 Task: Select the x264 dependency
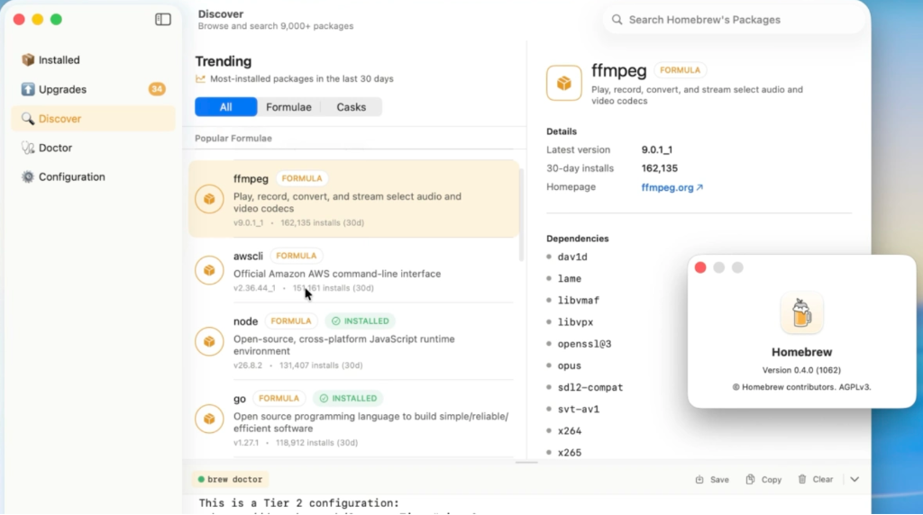[x=570, y=431]
